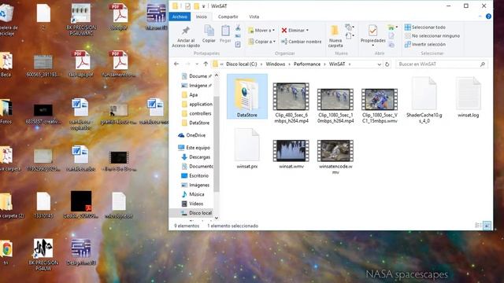Click the Up one level arrow
The width and height of the screenshot is (504, 283).
point(206,64)
